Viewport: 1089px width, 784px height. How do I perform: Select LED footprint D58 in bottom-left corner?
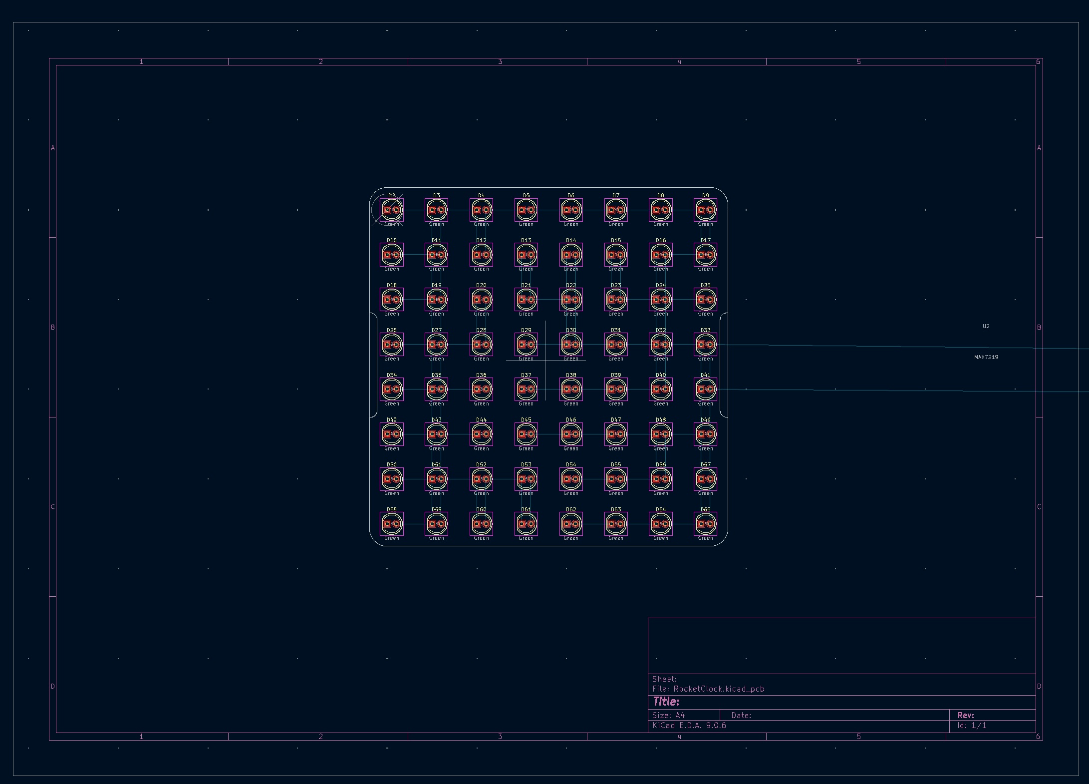[392, 524]
